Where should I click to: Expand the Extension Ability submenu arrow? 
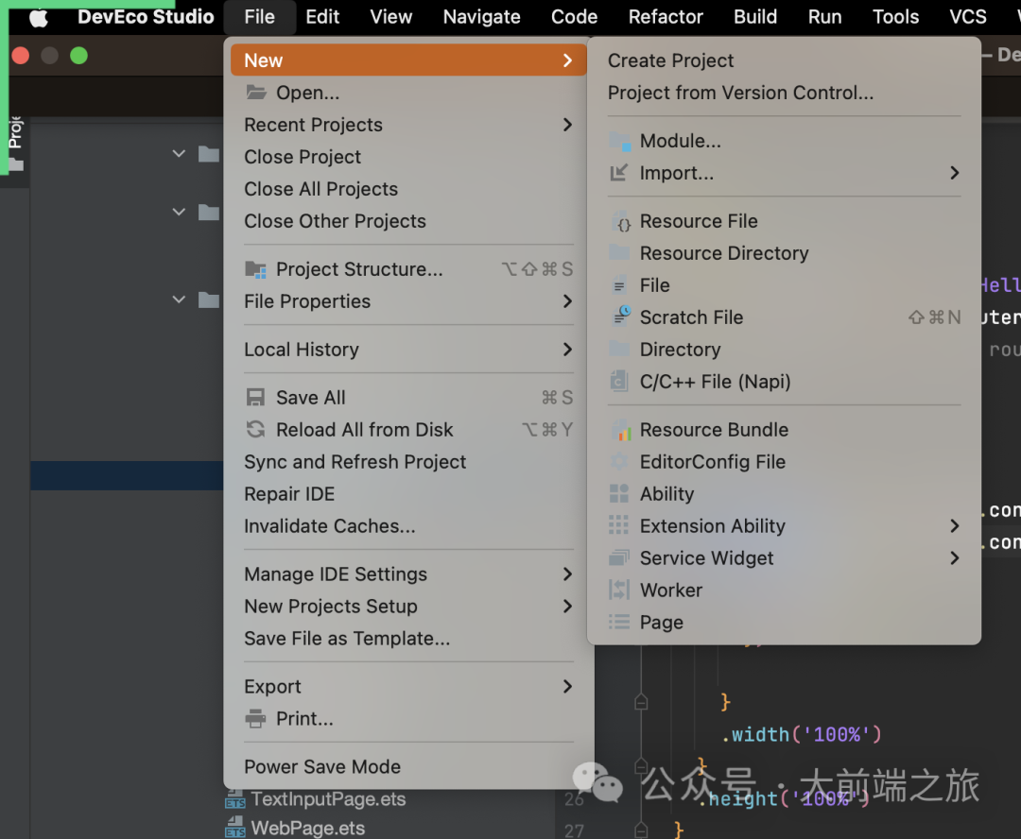coord(954,526)
